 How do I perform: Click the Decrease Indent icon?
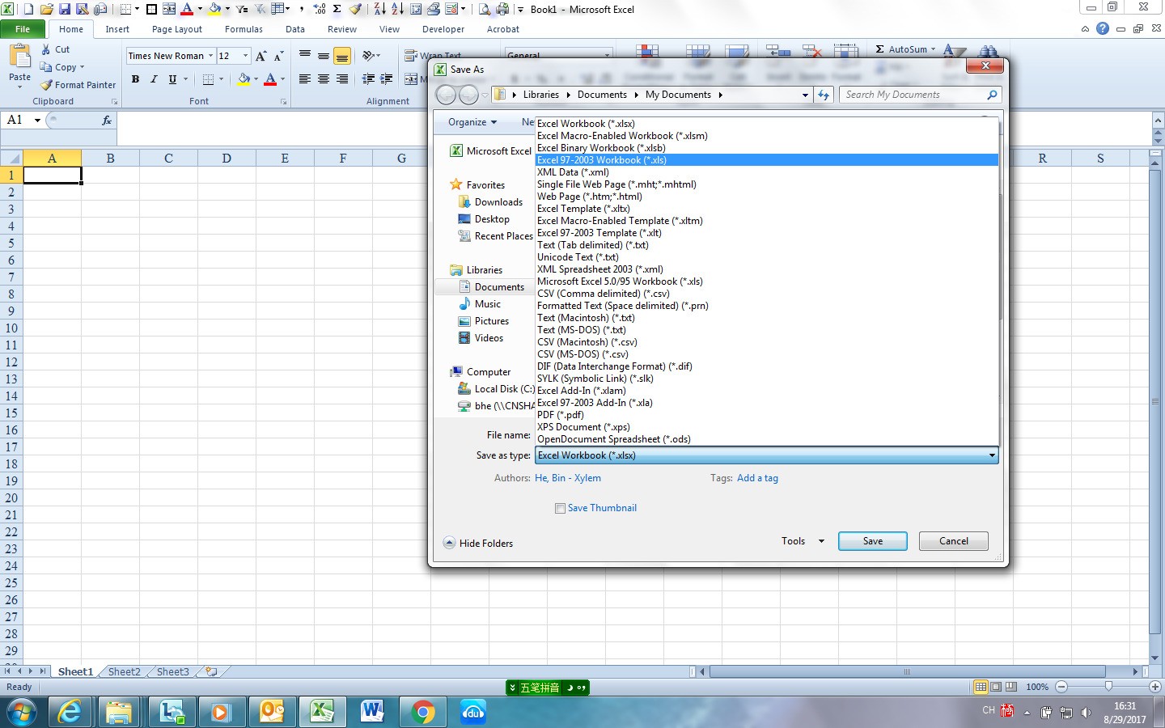point(368,79)
